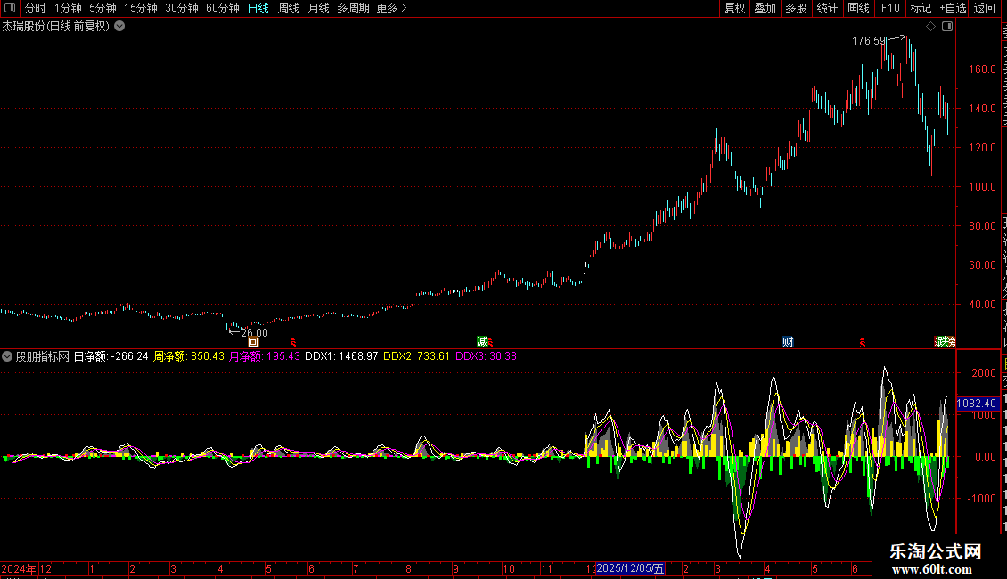
Task: Expand the 更多 periods menu
Action: point(391,8)
